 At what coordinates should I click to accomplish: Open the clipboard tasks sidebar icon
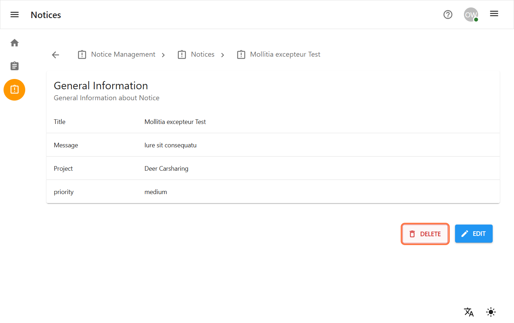(15, 66)
